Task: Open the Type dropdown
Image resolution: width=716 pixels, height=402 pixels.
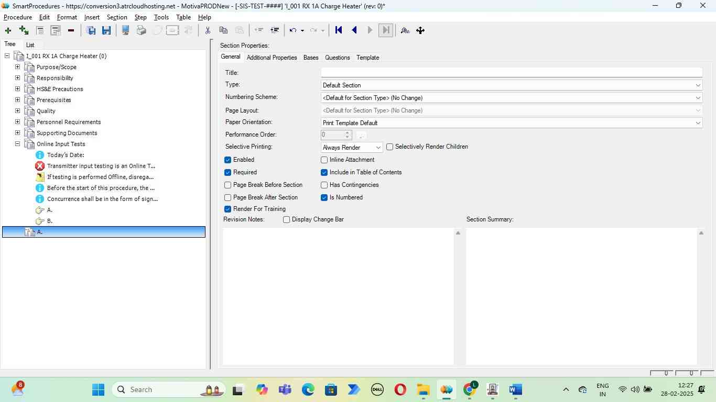Action: pyautogui.click(x=512, y=85)
